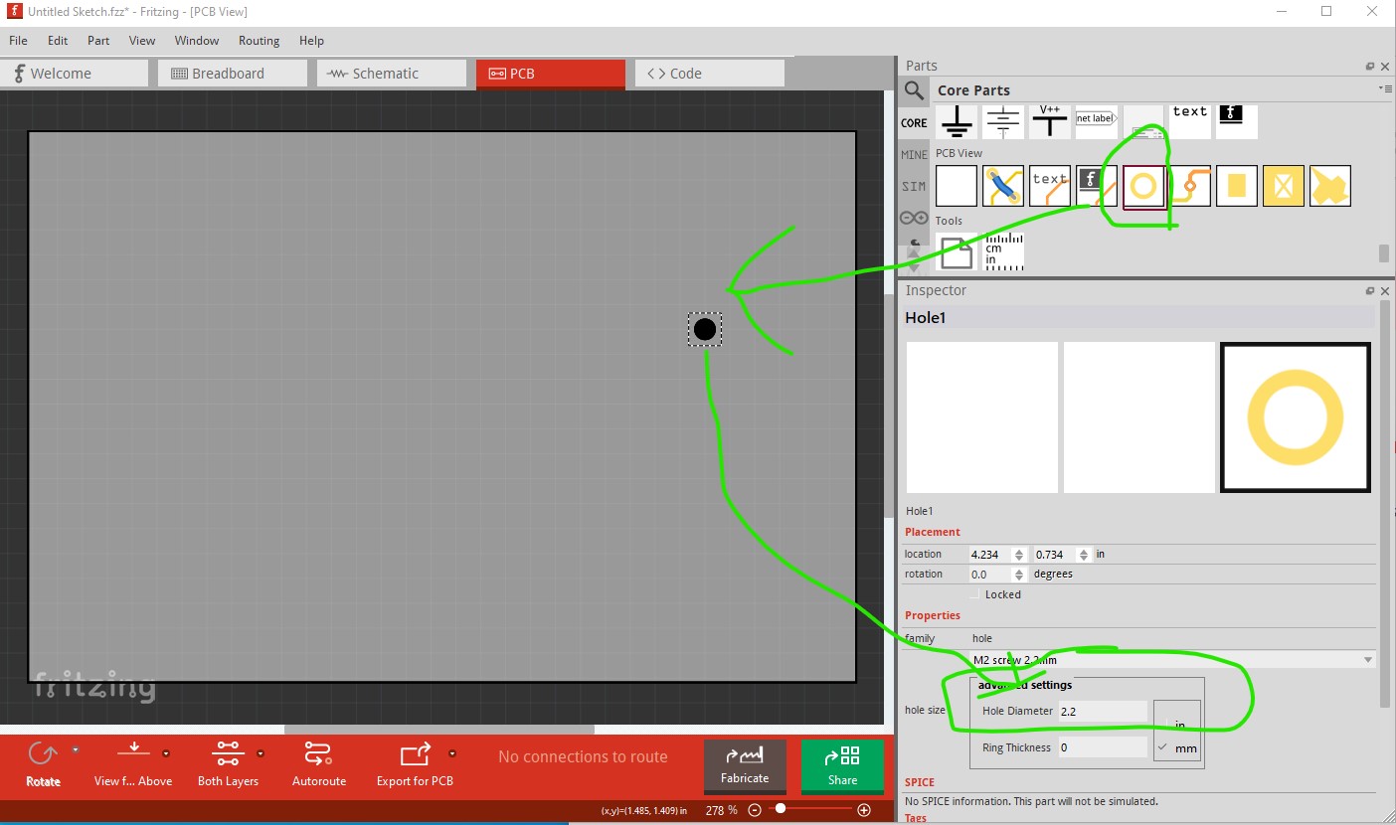Zoom out with the minus icon
This screenshot has width=1396, height=825.
click(x=756, y=810)
